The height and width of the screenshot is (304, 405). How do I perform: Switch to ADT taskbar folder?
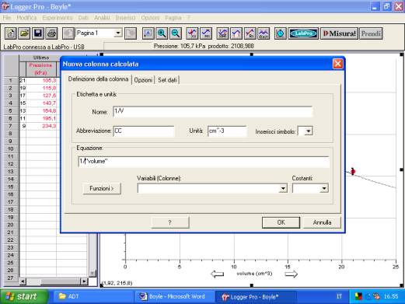[x=93, y=296]
